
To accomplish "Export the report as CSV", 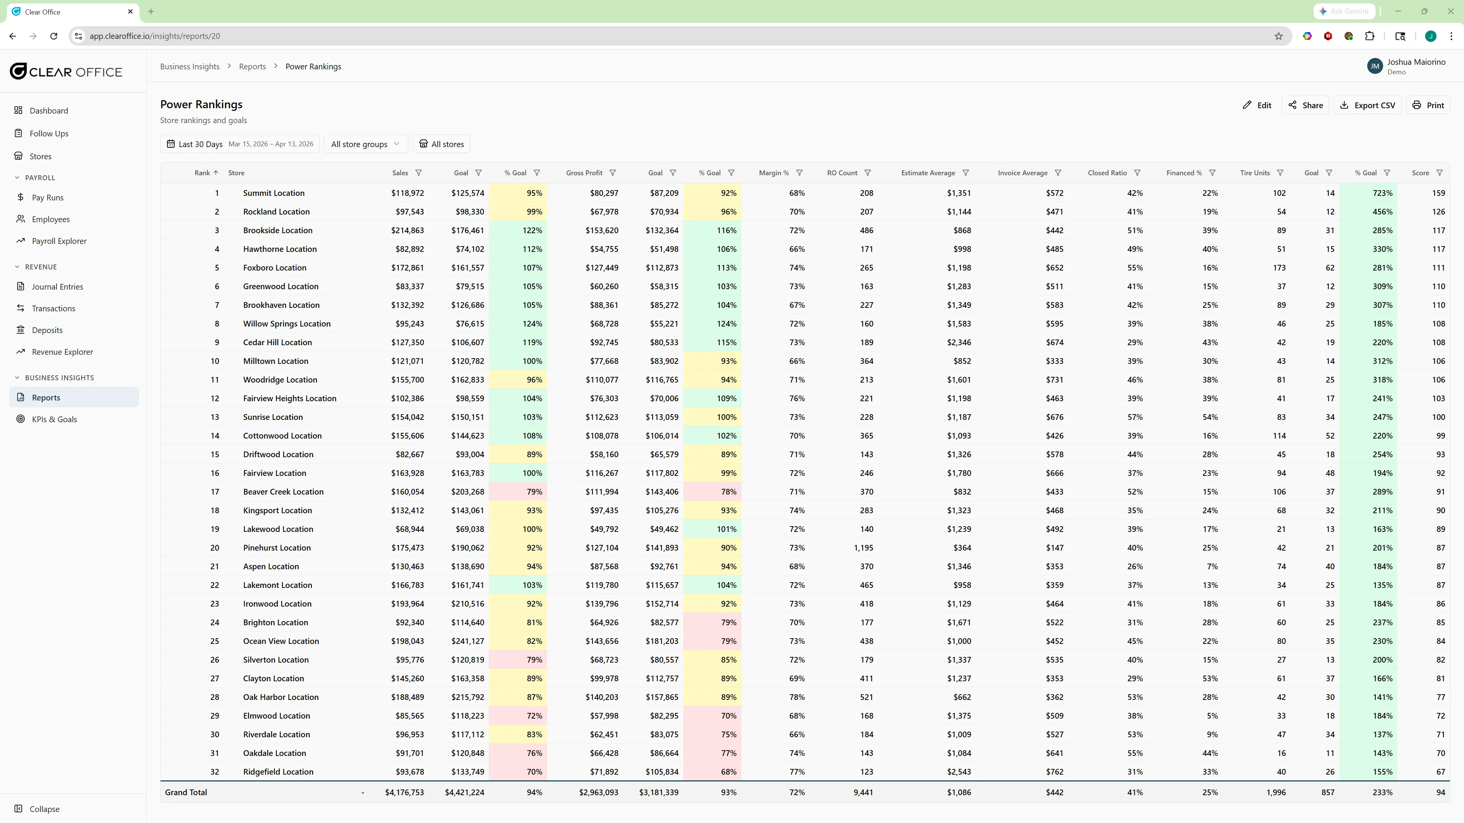I will (x=1368, y=104).
